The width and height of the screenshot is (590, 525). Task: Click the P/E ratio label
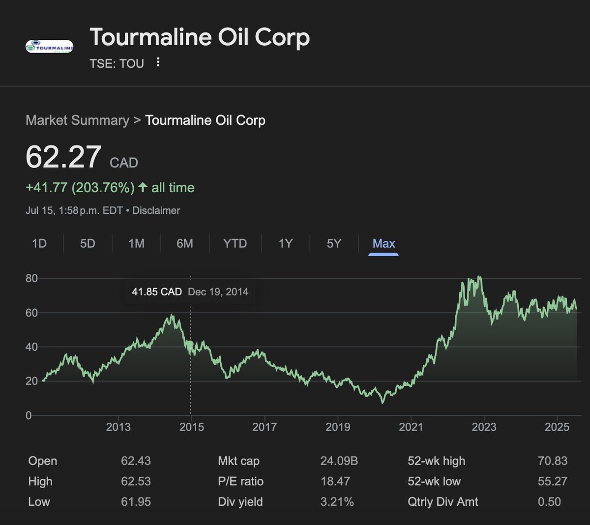(x=241, y=481)
